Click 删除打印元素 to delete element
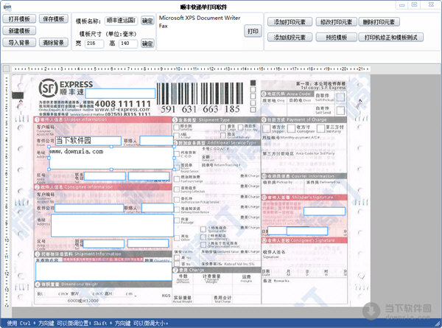This screenshot has height=328, width=442. click(379, 22)
